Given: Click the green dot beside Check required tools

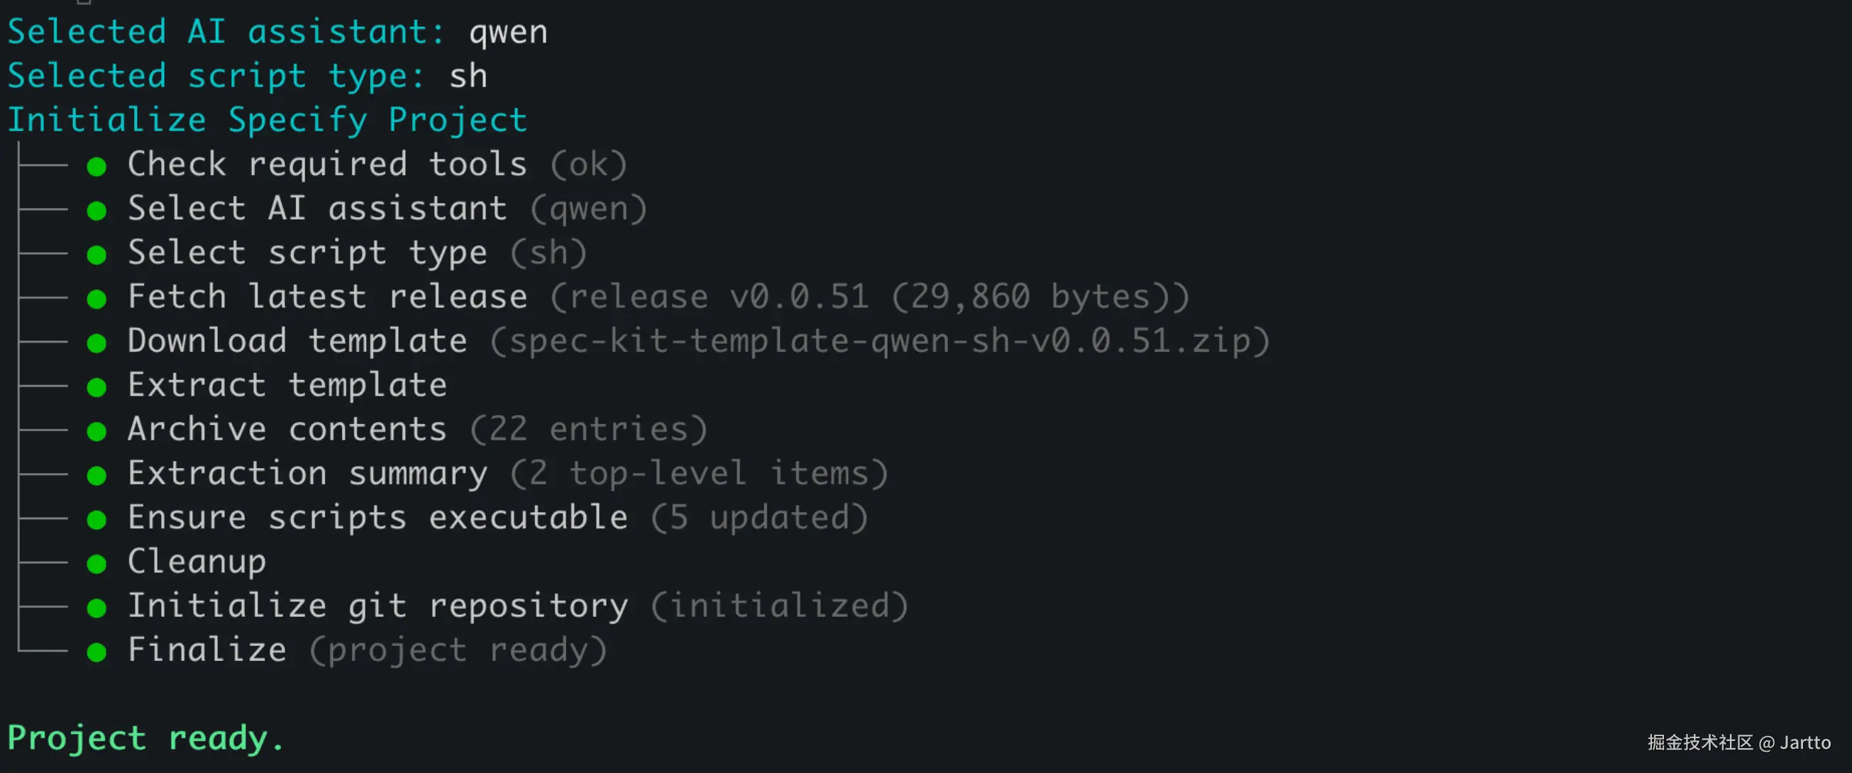Looking at the screenshot, I should pos(97,167).
